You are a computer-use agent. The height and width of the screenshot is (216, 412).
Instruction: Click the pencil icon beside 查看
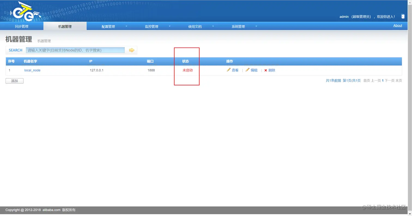(x=229, y=70)
